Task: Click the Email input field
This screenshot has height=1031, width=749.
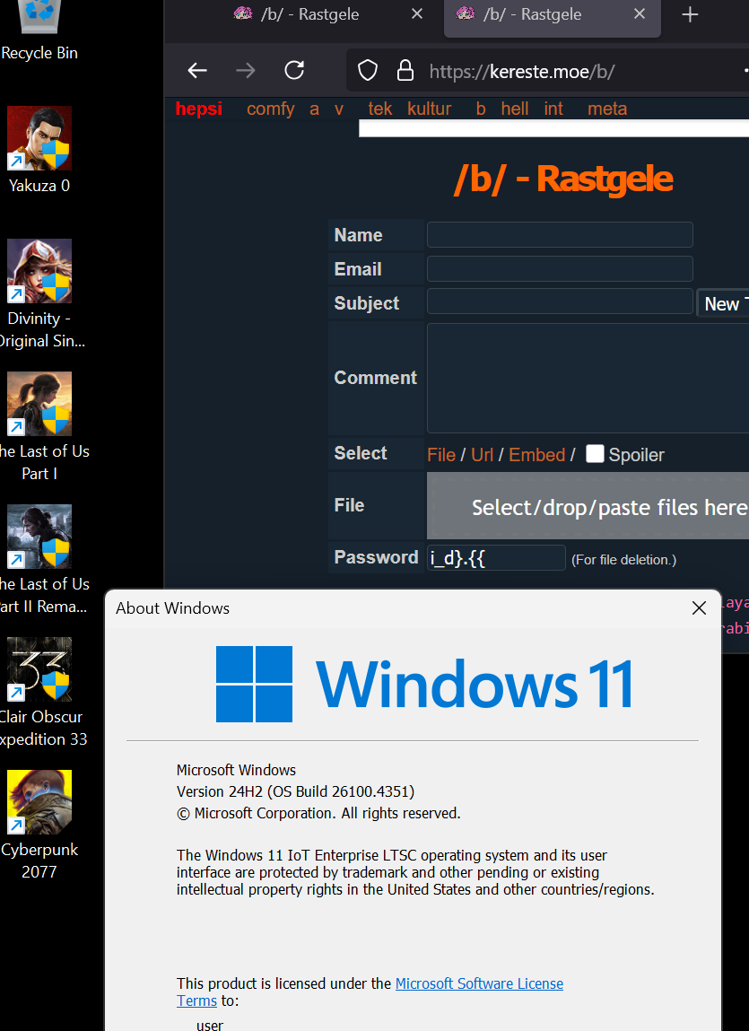Action: coord(560,269)
